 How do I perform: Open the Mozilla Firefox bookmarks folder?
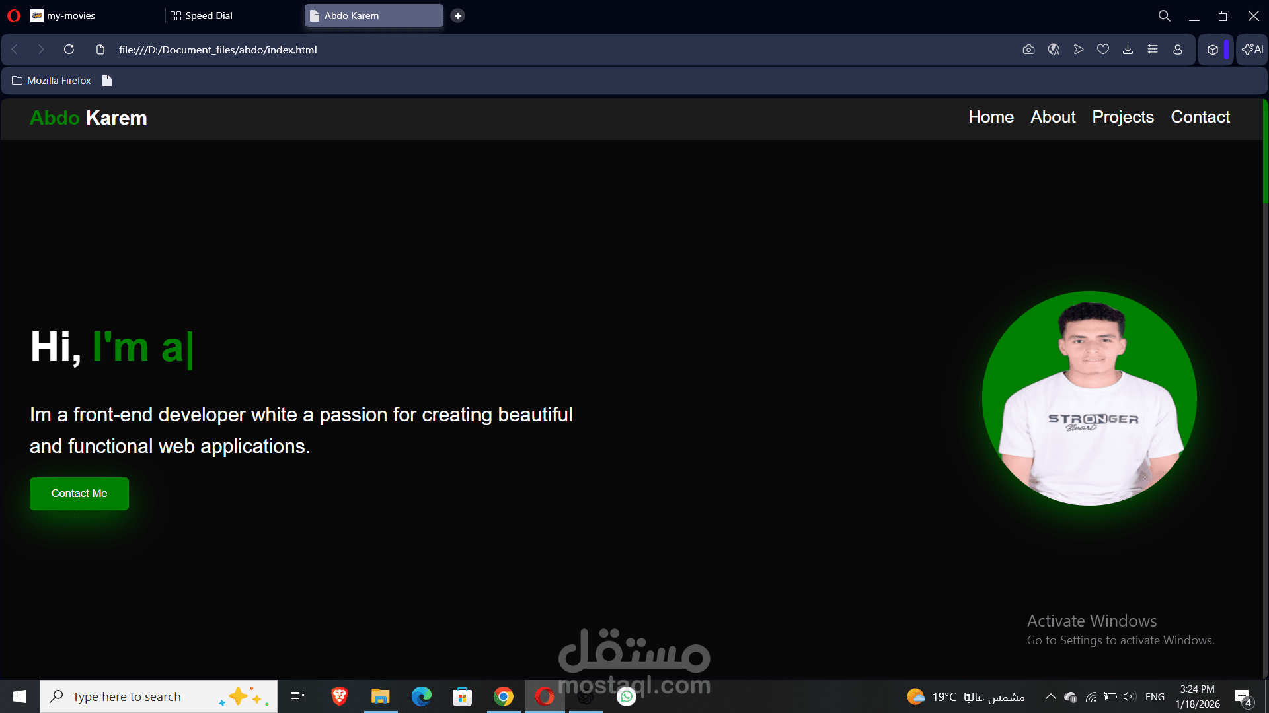tap(52, 81)
